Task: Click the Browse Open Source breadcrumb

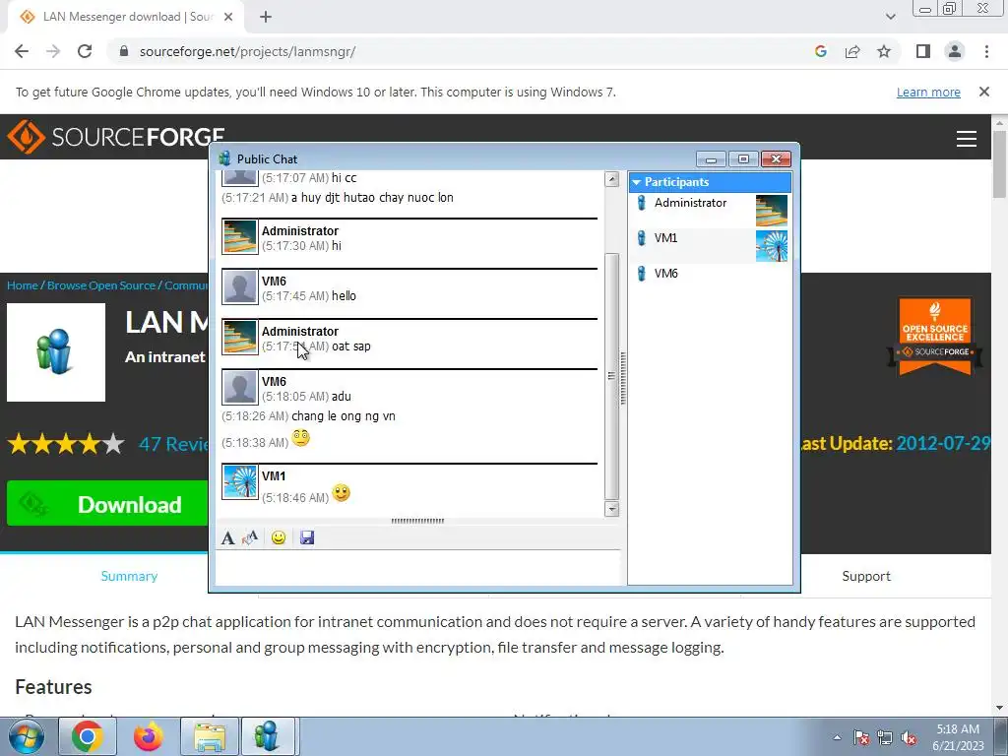Action: [x=101, y=285]
